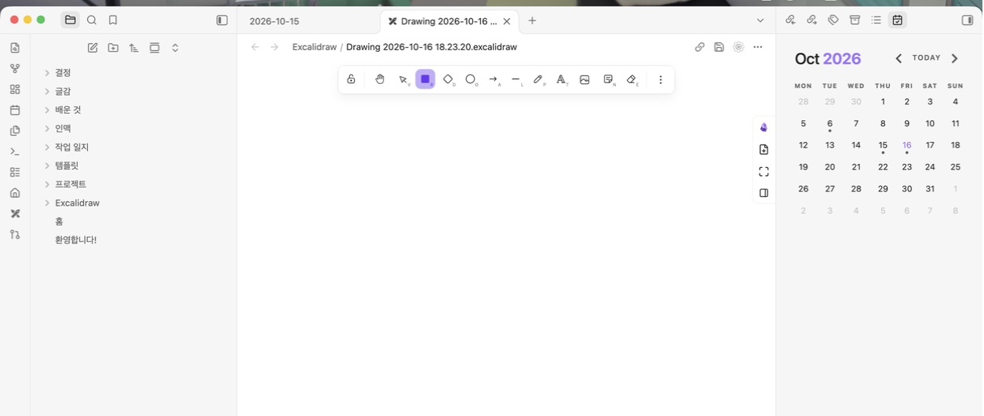Click the insert file icon on canvas
Image resolution: width=984 pixels, height=416 pixels.
764,149
